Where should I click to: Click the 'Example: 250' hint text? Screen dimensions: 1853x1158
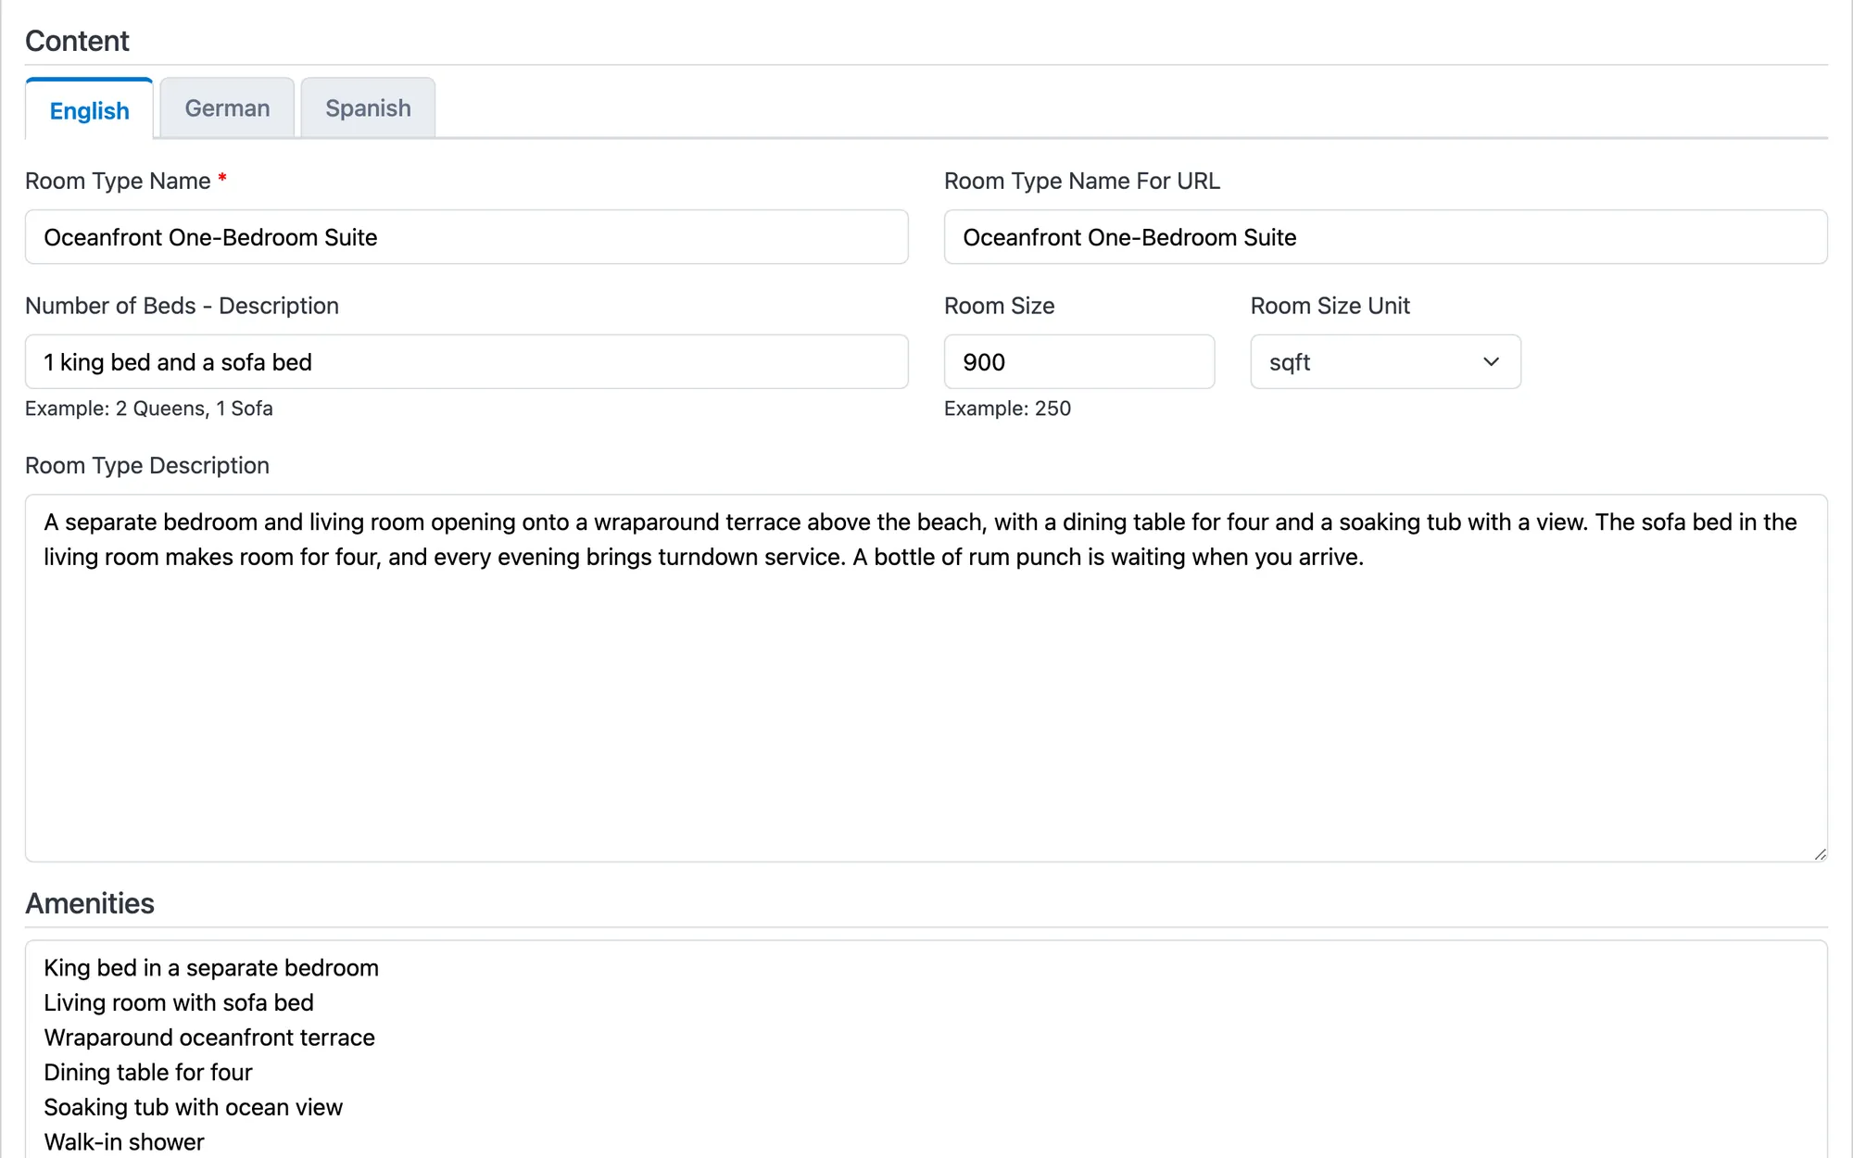pos(1007,409)
